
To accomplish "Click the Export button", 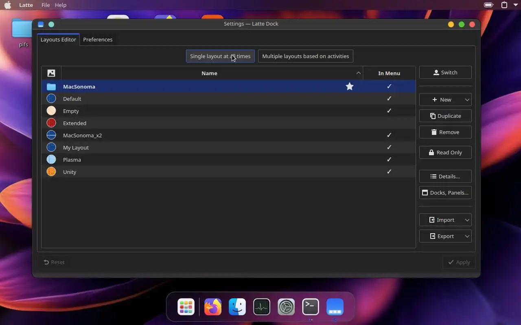I will pyautogui.click(x=441, y=236).
